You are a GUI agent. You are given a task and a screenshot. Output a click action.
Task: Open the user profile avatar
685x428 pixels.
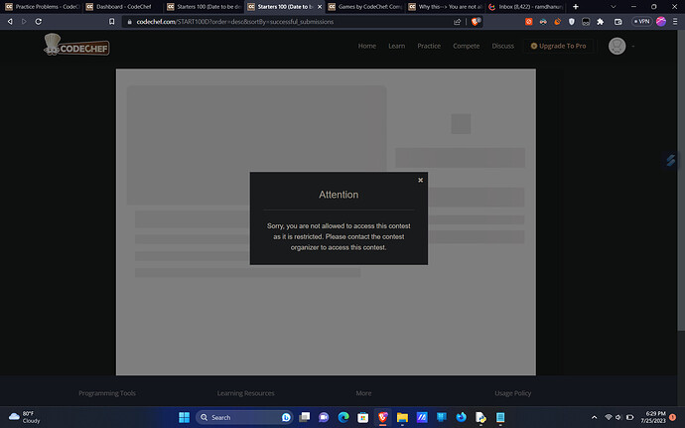[616, 46]
